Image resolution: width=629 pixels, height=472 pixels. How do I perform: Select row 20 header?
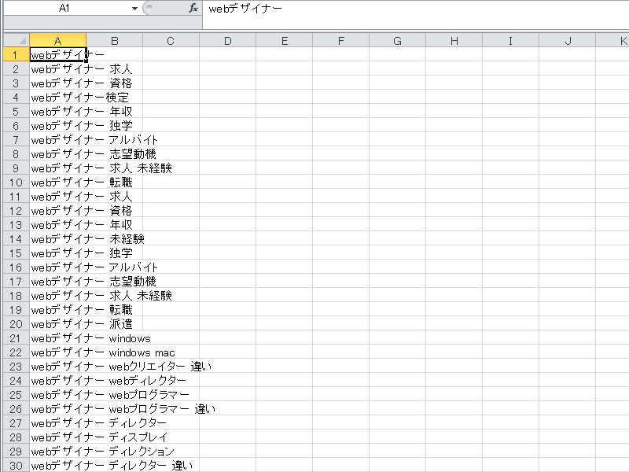click(16, 324)
